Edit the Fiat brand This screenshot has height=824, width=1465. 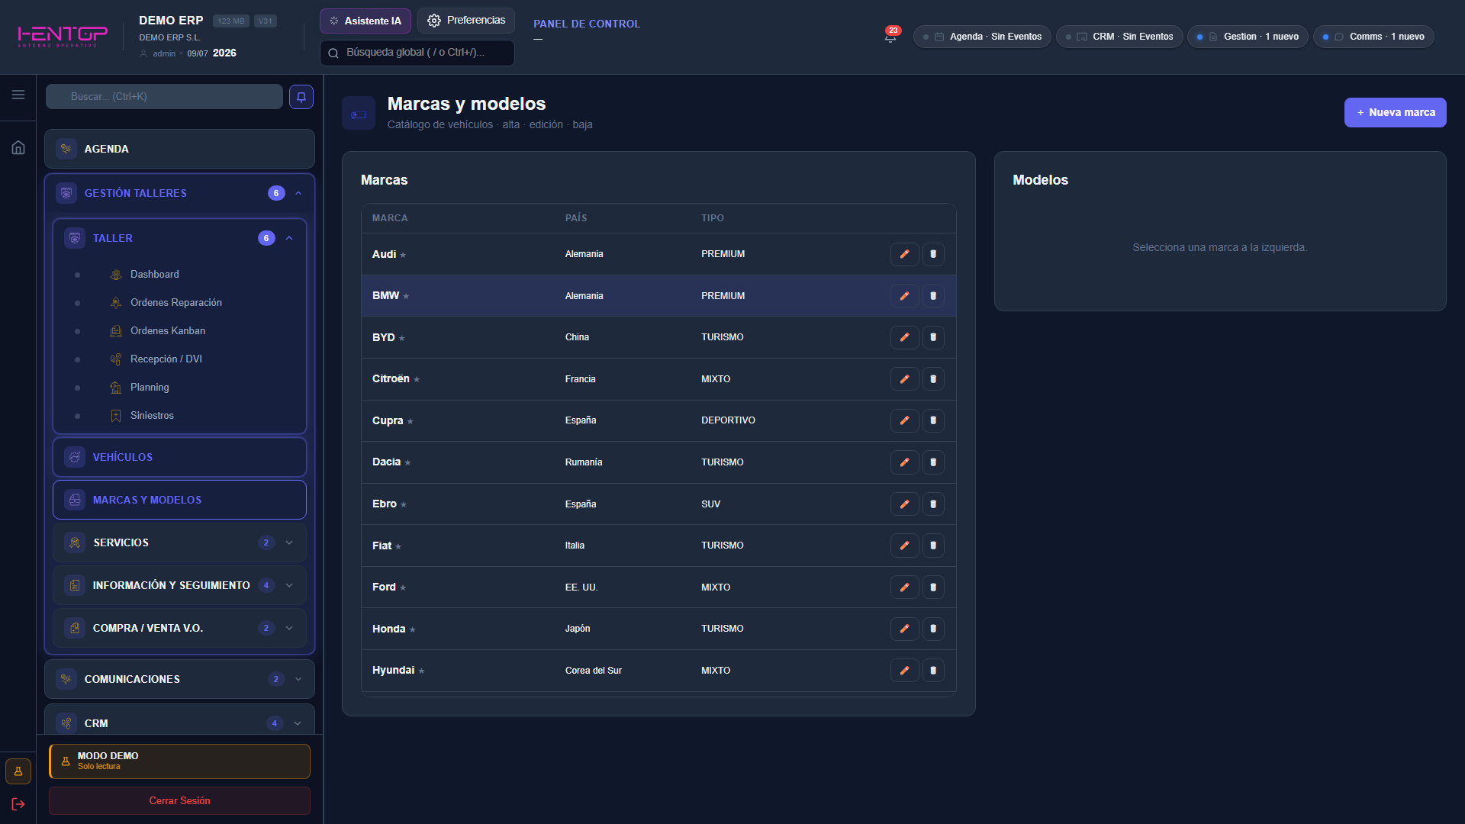(x=904, y=546)
